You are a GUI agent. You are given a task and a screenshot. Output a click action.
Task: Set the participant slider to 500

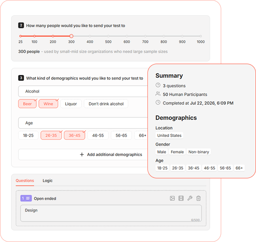click(108, 36)
